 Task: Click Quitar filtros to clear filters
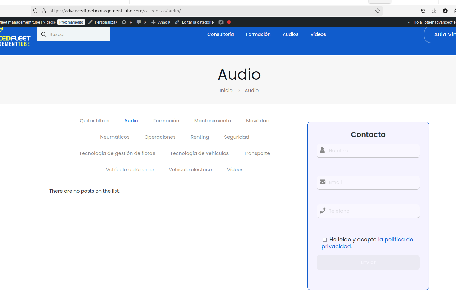pyautogui.click(x=94, y=121)
